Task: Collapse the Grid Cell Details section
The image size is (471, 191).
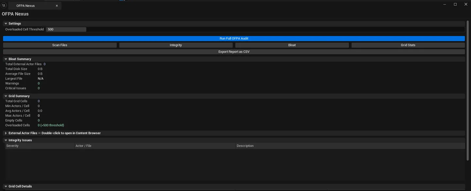Action: [x=6, y=186]
